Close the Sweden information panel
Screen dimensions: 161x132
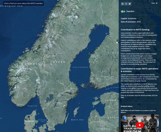(x=154, y=3)
